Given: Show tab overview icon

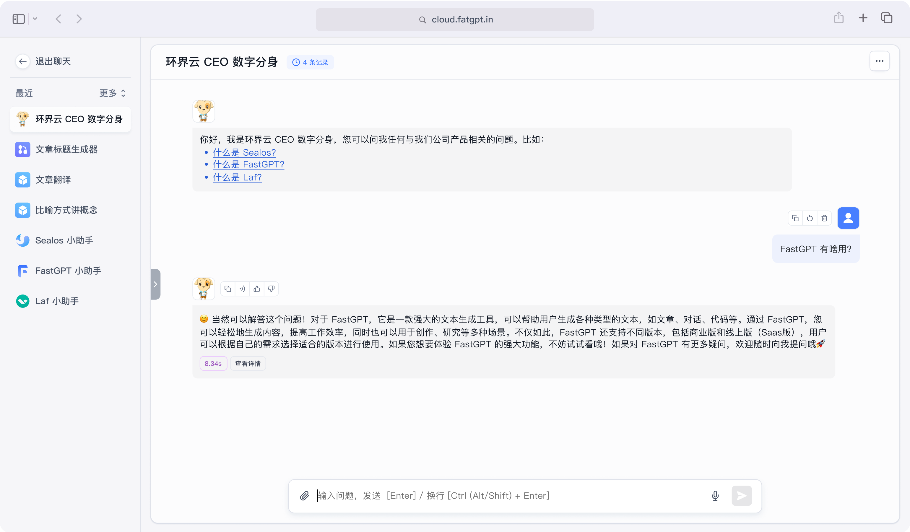Looking at the screenshot, I should 887,18.
